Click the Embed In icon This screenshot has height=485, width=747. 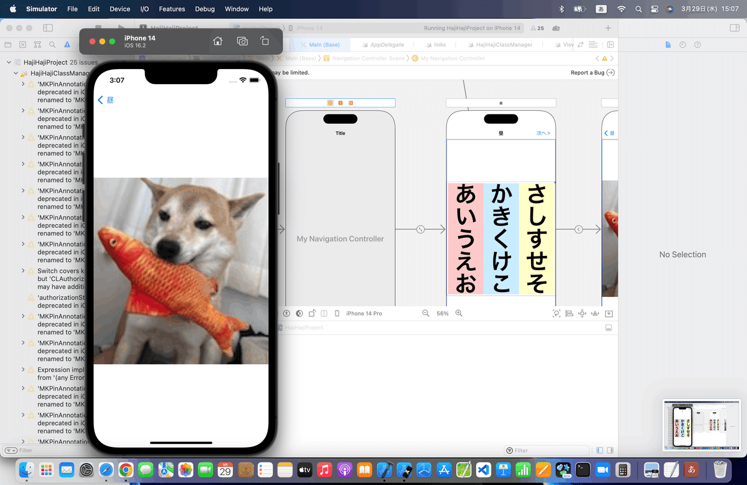609,313
